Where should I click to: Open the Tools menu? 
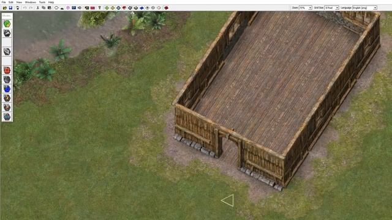42,2
